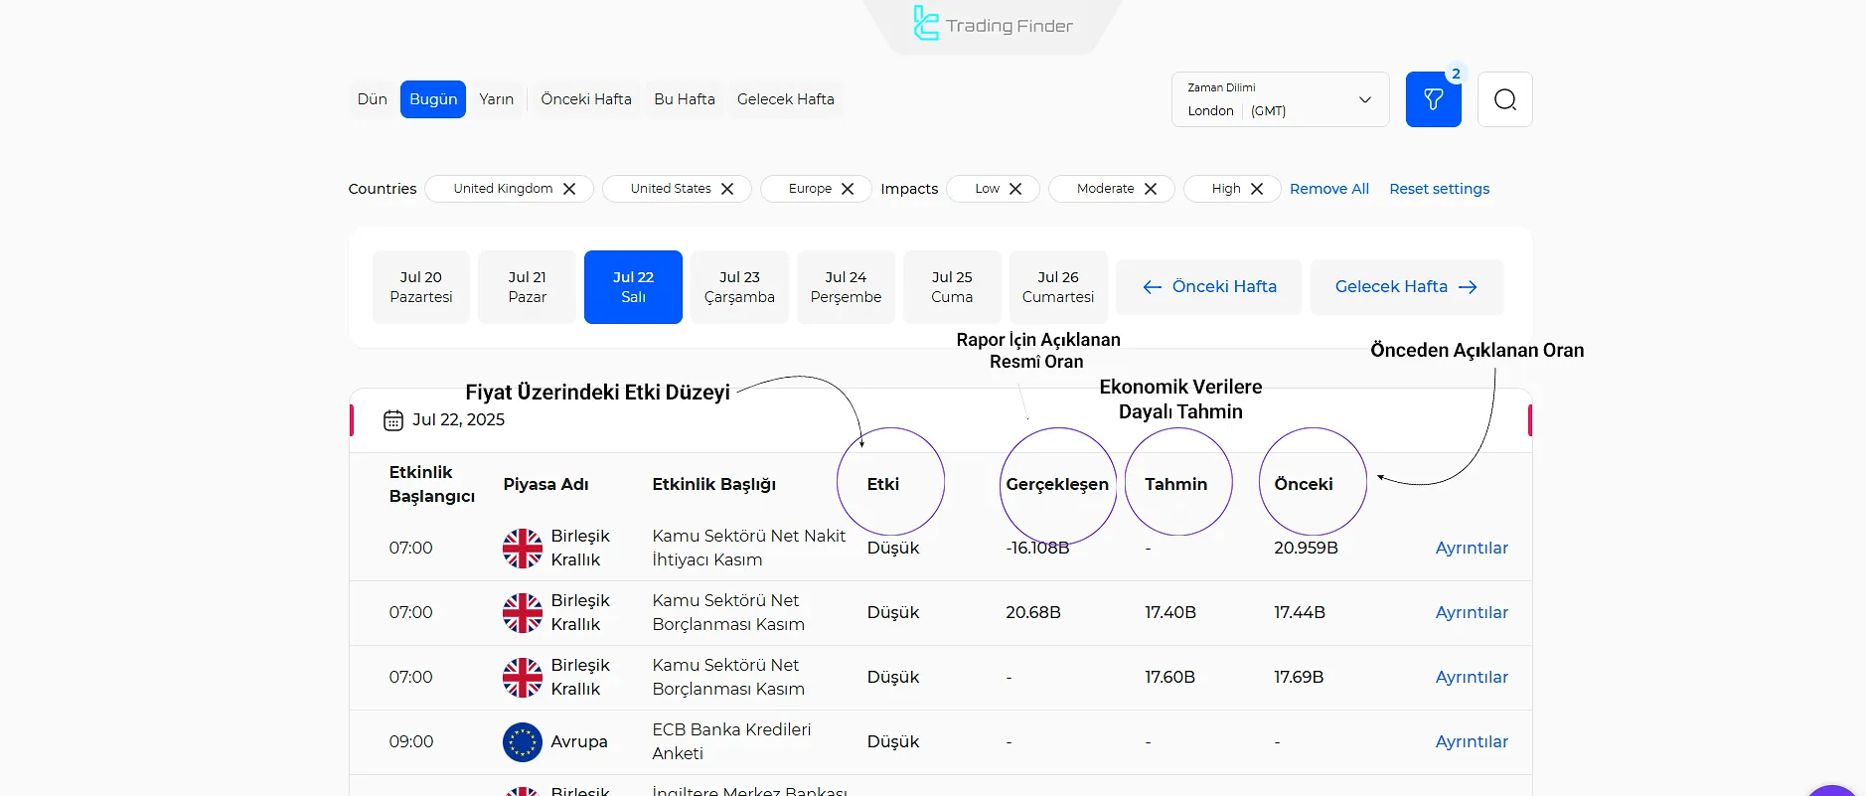Switch to the Yarın tab
The width and height of the screenshot is (1866, 796).
point(496,99)
